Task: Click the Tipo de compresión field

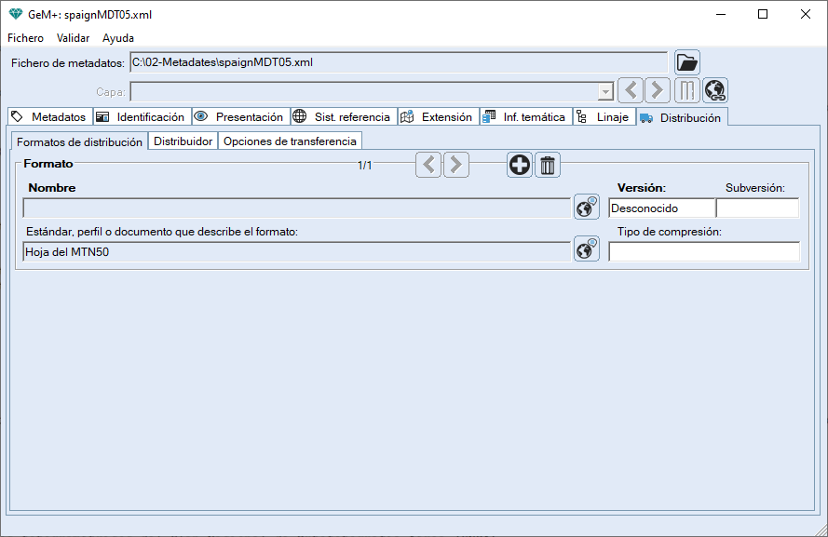Action: coord(703,252)
